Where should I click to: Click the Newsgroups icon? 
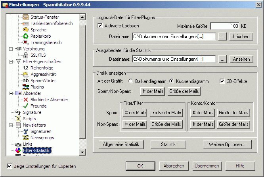coord(26,138)
